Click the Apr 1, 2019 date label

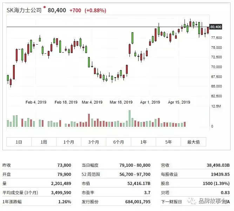[x=150, y=102]
